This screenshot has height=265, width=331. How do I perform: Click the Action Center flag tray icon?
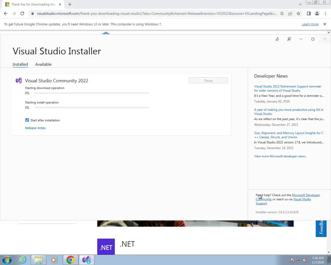point(292,260)
